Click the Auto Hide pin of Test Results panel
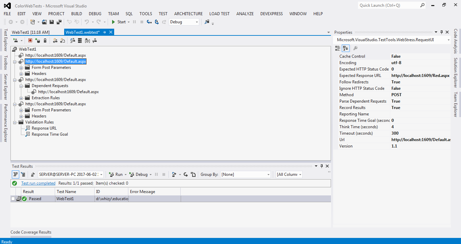 pos(322,166)
